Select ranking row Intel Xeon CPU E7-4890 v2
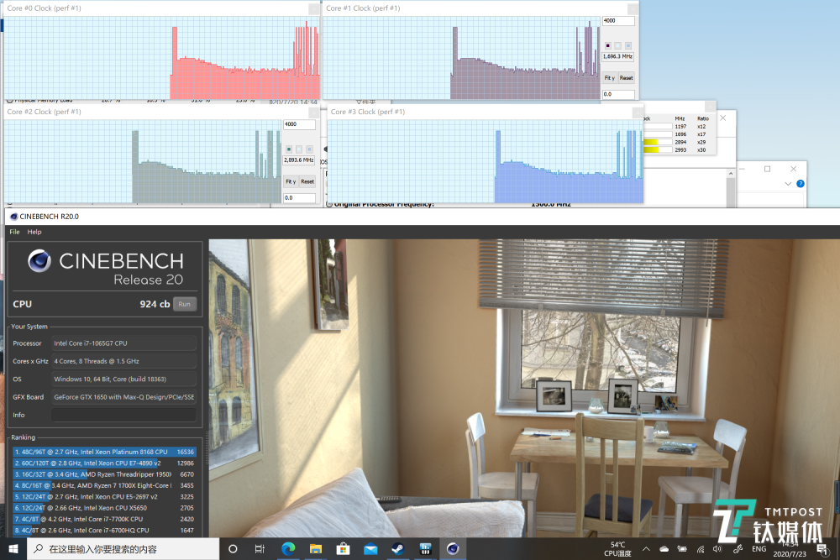The image size is (840, 560). 104,463
